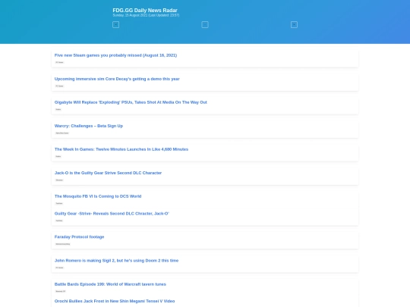Click source tag under 'The Week In Games'

click(58, 156)
